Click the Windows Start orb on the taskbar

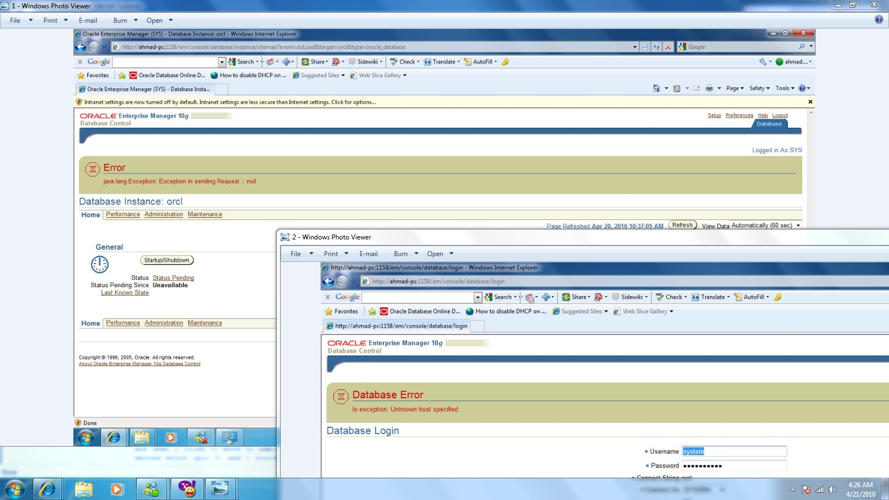[x=15, y=489]
